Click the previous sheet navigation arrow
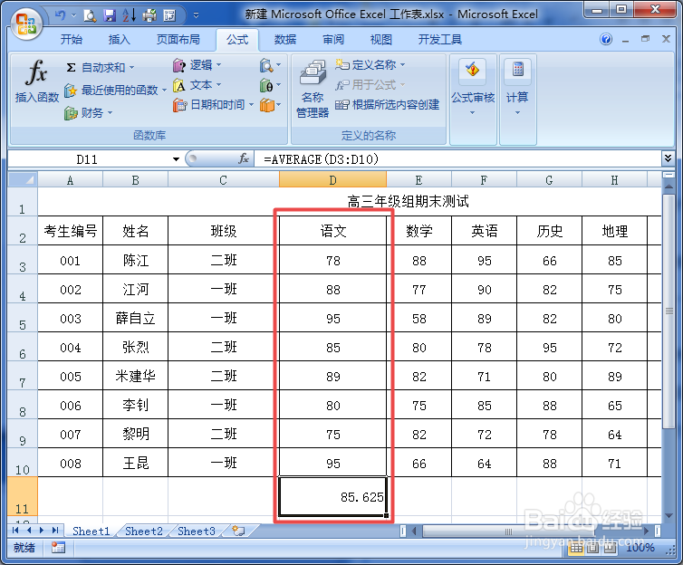This screenshot has width=683, height=565. coord(29,531)
